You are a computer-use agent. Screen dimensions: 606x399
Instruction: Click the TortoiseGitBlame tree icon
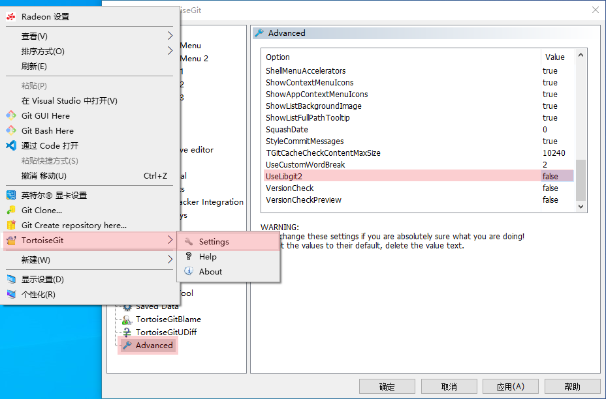[x=127, y=319]
